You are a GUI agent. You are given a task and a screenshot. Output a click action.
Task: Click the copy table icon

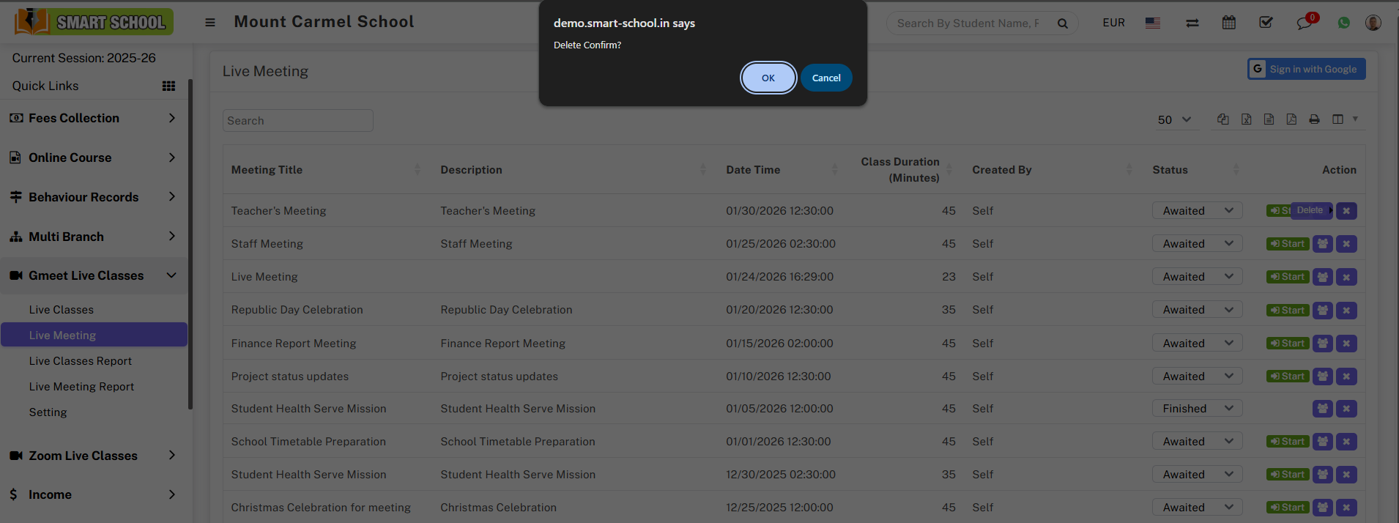click(x=1222, y=119)
